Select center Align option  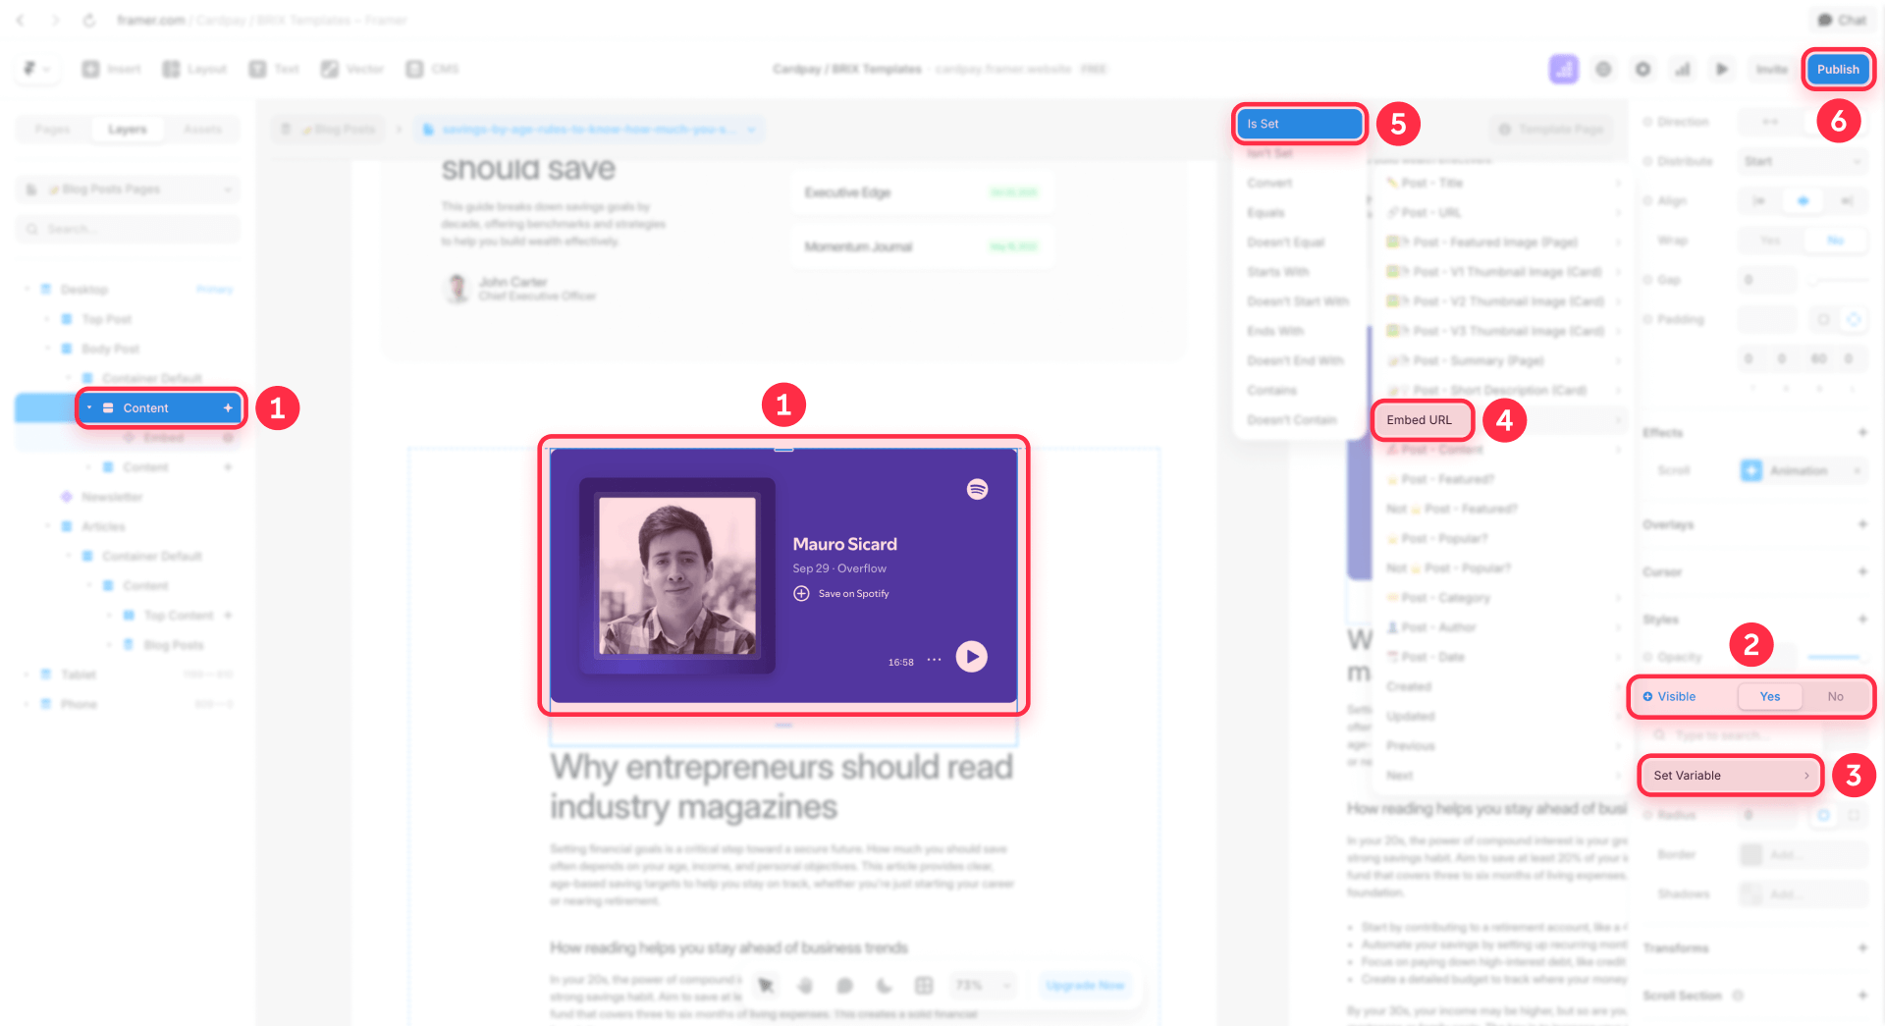1803,200
